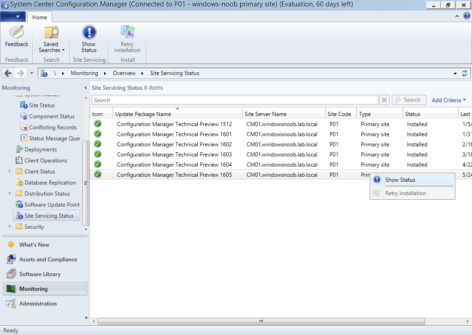Viewport: 472px width, 335px height.
Task: Sort by Site Server Name column
Action: pyautogui.click(x=284, y=114)
